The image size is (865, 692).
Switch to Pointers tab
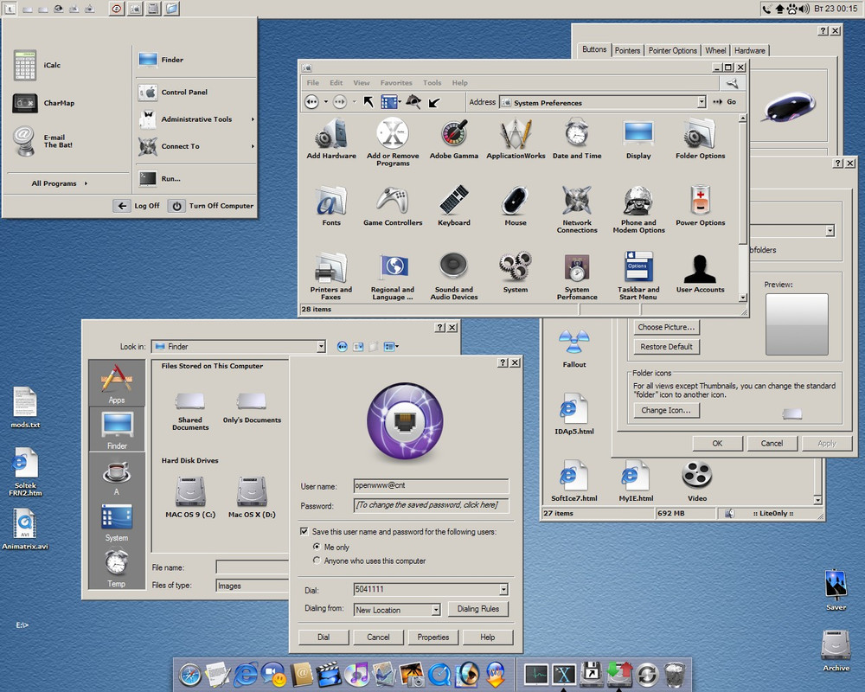click(627, 50)
